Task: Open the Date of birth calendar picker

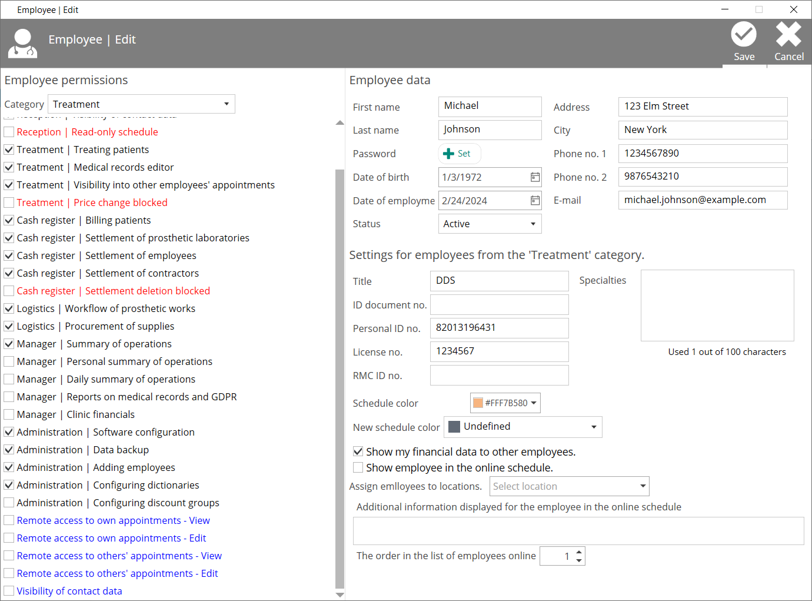Action: coord(535,177)
